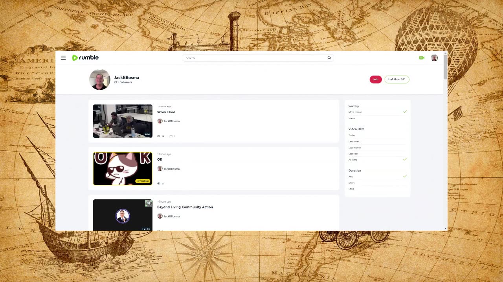Click comments icon on Work Hard video
Viewport: 503px width, 282px height.
171,136
